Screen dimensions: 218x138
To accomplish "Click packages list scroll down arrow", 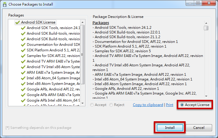I will click(82, 103).
